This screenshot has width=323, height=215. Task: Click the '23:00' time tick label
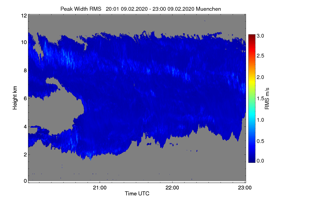tap(245, 188)
